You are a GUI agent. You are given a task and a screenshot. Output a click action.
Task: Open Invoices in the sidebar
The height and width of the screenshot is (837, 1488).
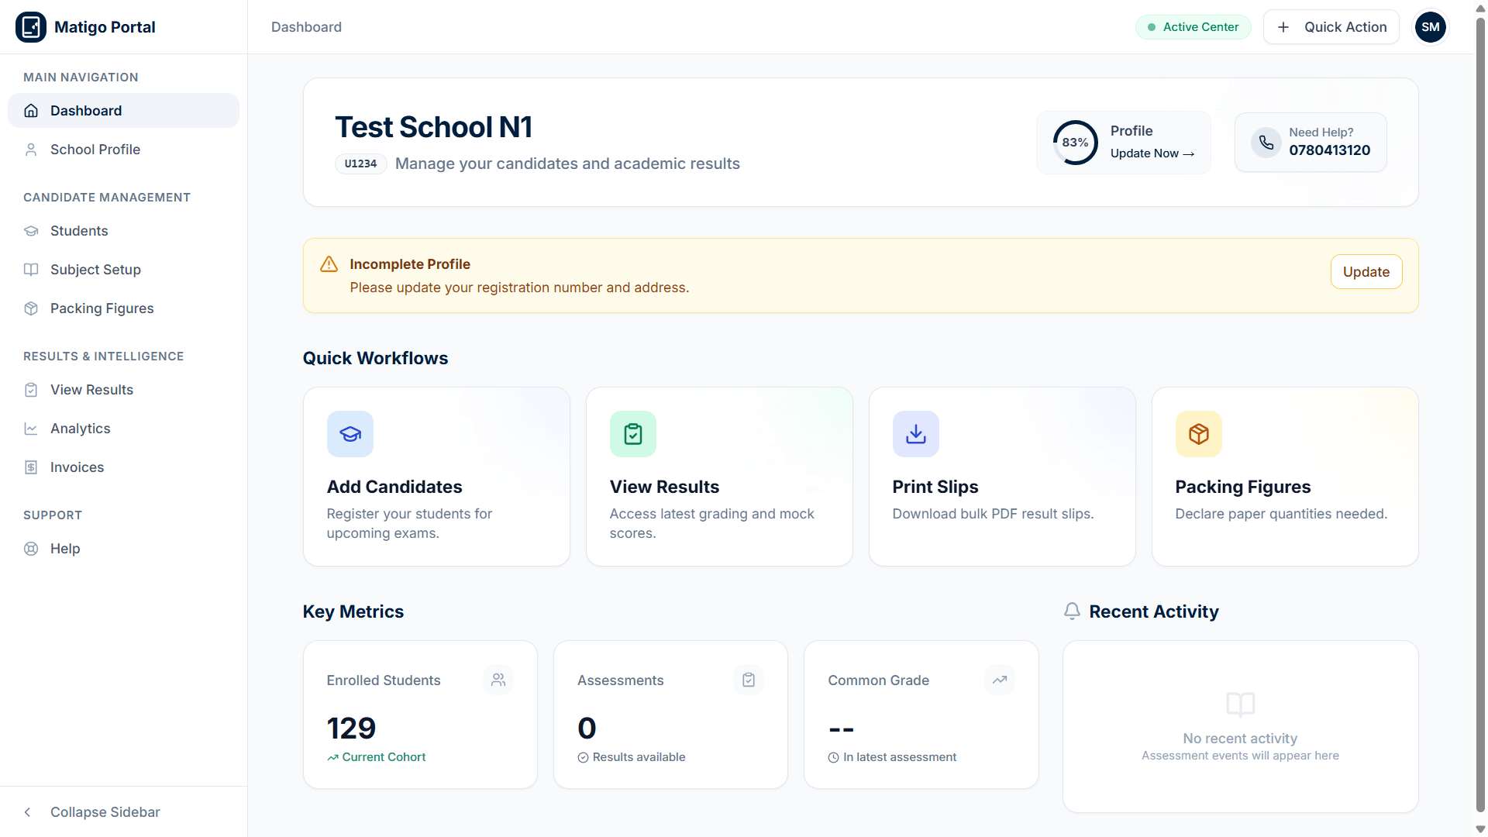click(x=124, y=467)
